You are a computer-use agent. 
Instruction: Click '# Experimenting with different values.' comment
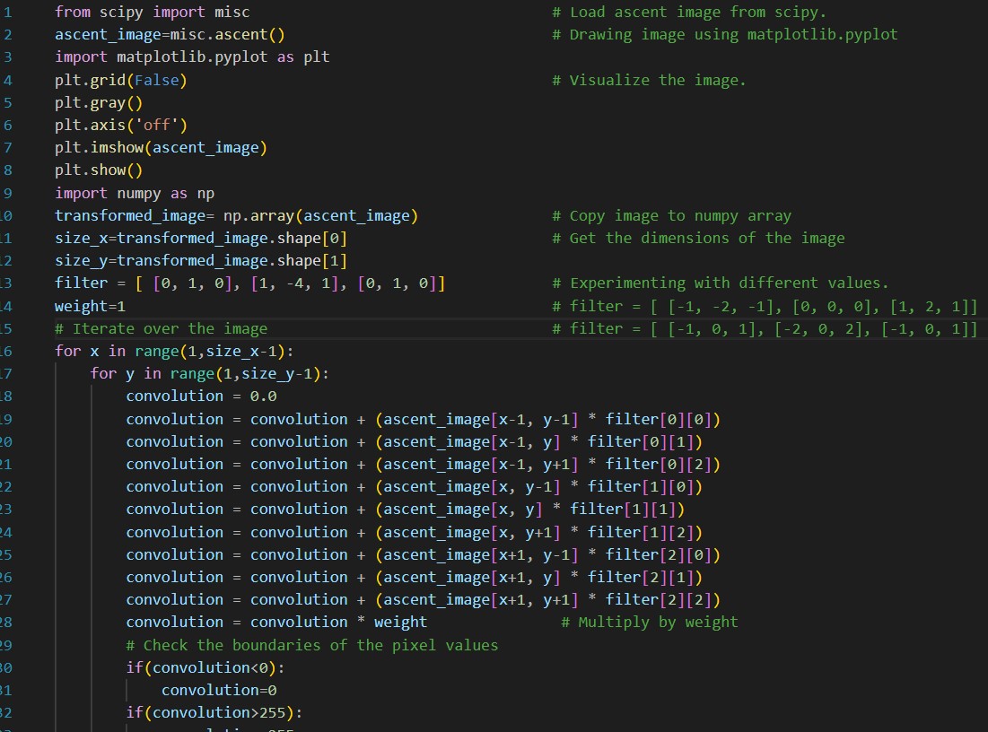721,283
